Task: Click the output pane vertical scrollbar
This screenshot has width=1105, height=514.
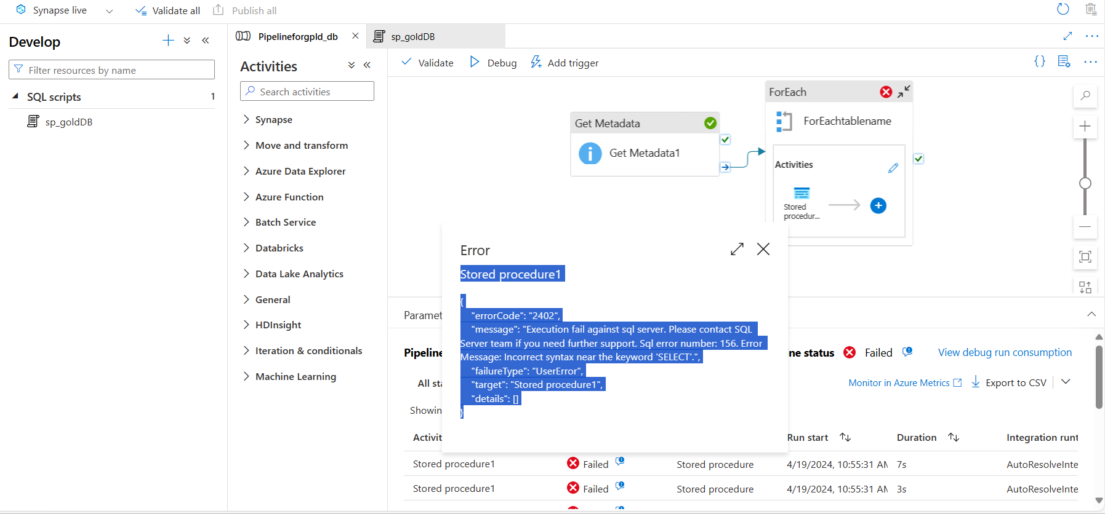Action: (x=1099, y=378)
